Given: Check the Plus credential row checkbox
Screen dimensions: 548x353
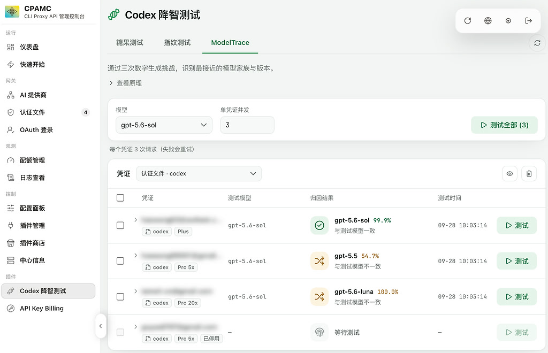Looking at the screenshot, I should coord(120,225).
